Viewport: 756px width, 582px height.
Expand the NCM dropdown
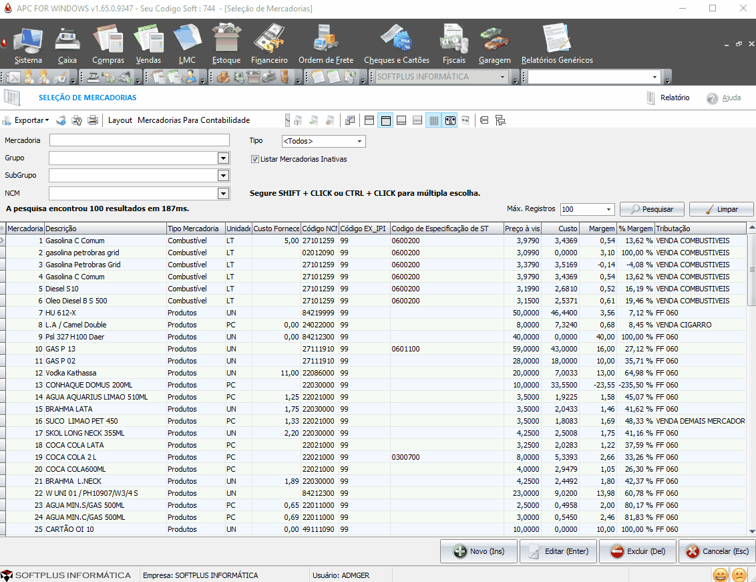pos(223,194)
